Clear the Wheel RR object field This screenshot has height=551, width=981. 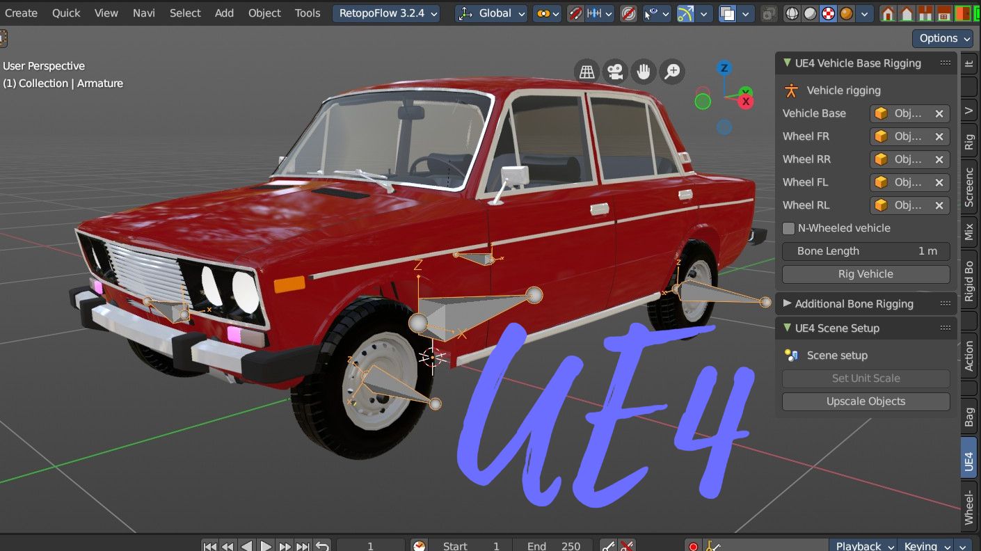click(939, 159)
